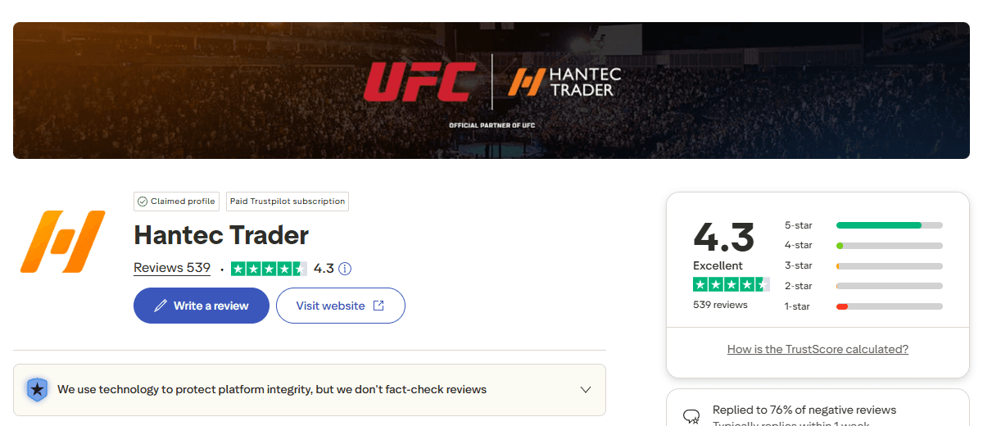Image resolution: width=983 pixels, height=426 pixels.
Task: Click the speech bubble reply icon
Action: pos(691,416)
